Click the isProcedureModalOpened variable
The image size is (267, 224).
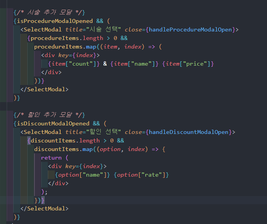[x=55, y=21]
